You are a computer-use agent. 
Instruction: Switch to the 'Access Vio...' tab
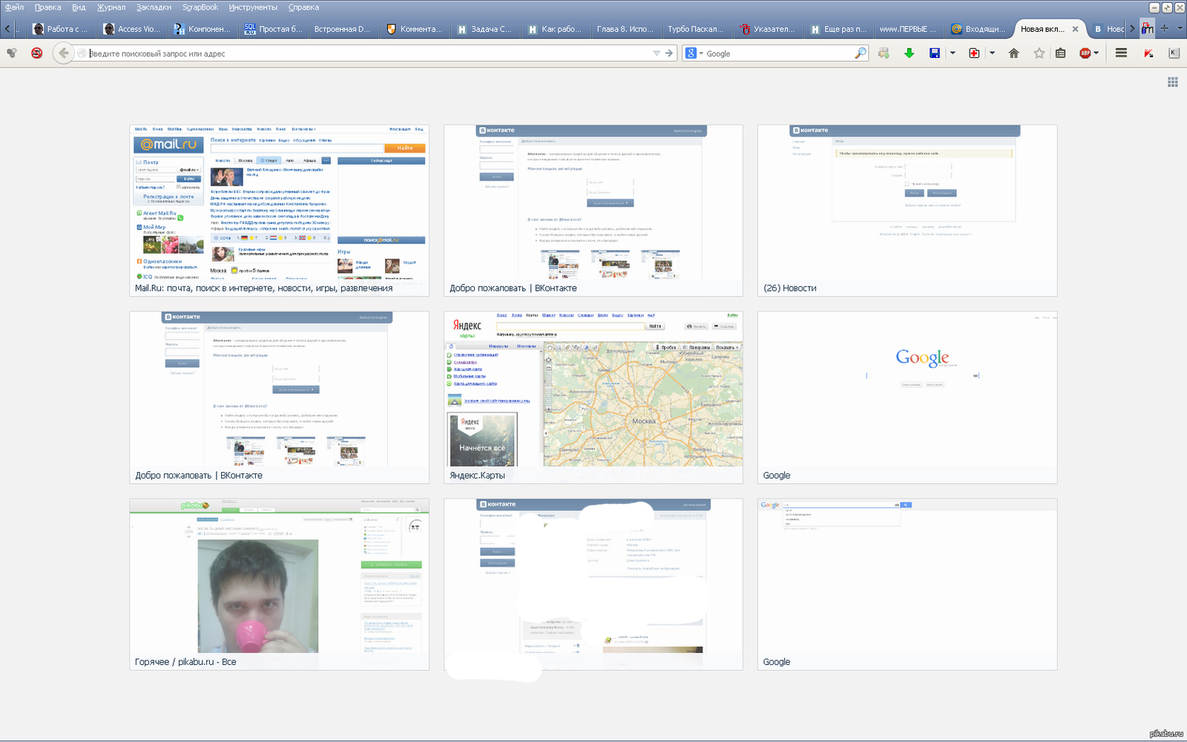tap(131, 29)
